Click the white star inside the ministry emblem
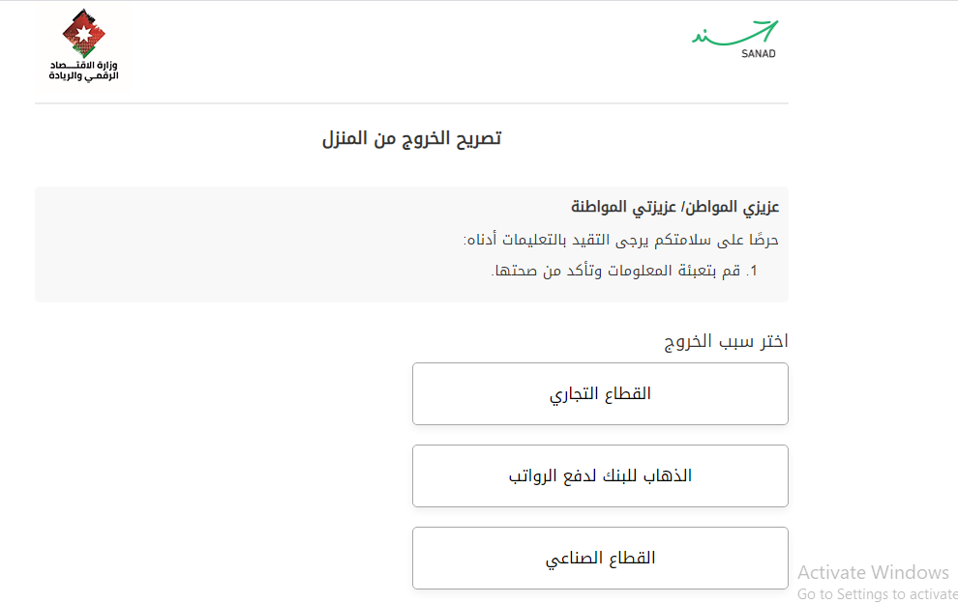Screen dimensions: 958x604 click(83, 34)
